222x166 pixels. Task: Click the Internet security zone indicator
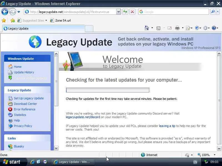pyautogui.click(x=149, y=155)
